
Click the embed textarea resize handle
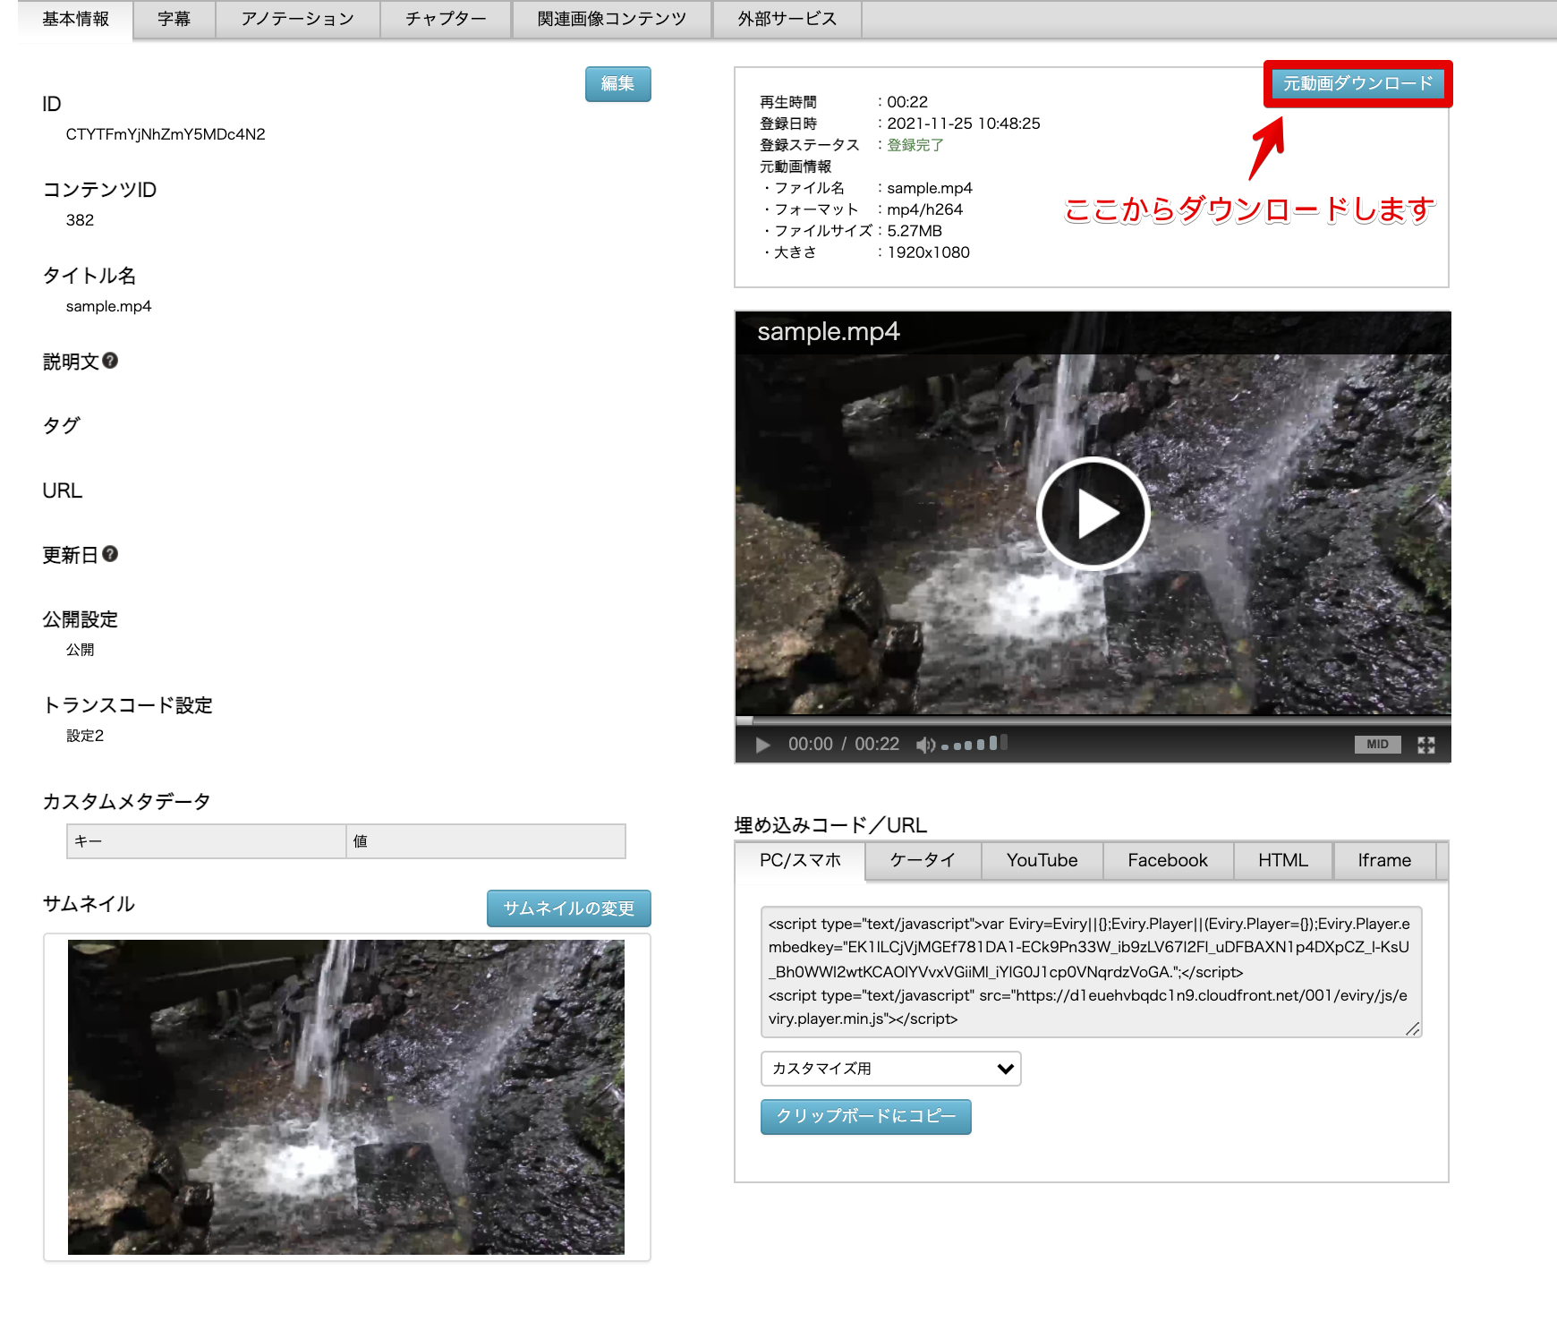[x=1413, y=1029]
